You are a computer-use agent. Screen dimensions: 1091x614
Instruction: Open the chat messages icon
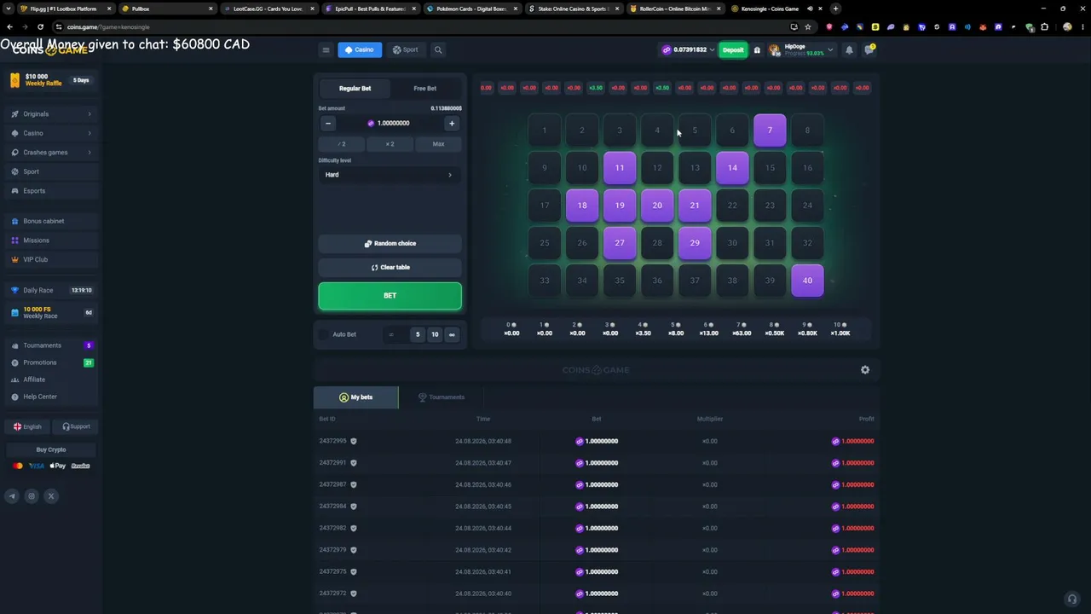(869, 49)
